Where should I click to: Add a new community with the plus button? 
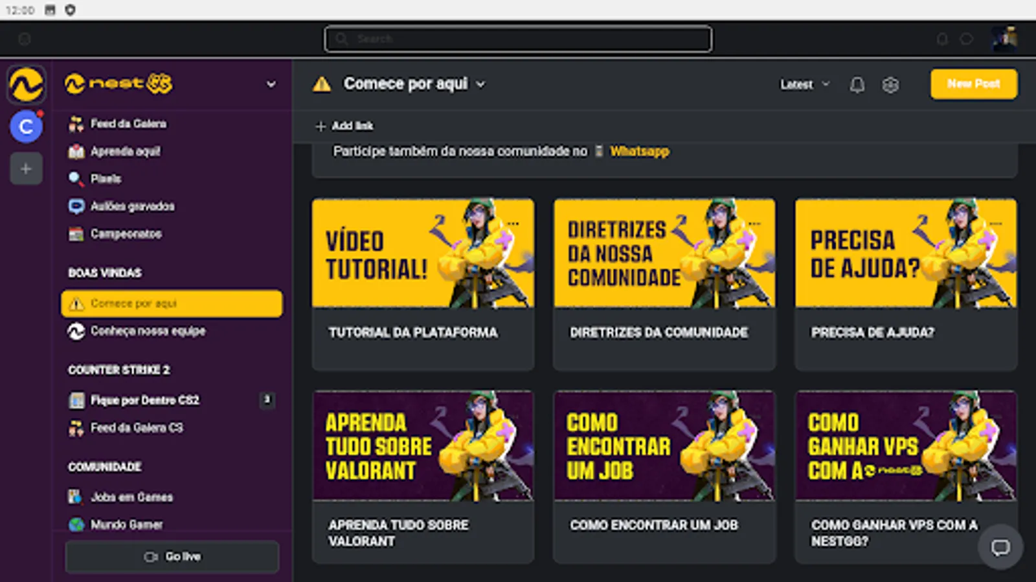click(x=26, y=169)
